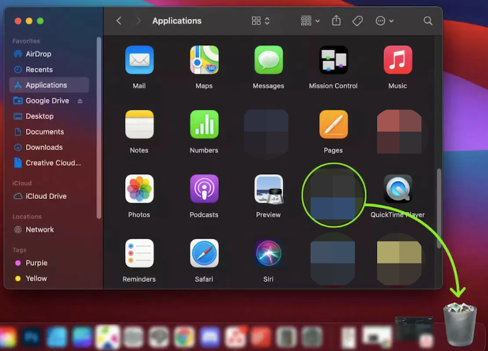Select the Purple tag
The image size is (488, 351).
(36, 263)
